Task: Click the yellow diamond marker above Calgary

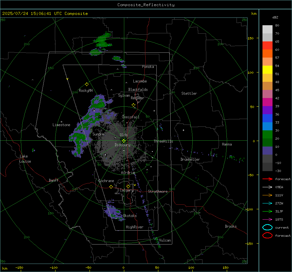Action: (x=128, y=186)
